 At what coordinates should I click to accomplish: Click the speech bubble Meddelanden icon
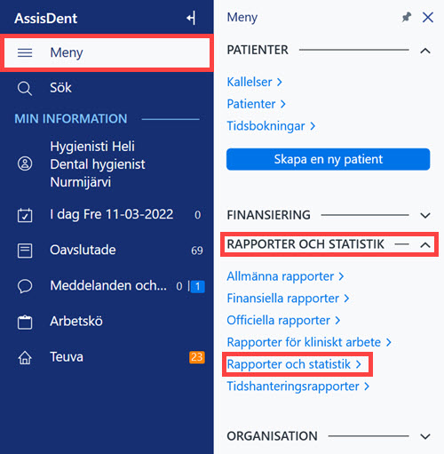click(x=25, y=286)
